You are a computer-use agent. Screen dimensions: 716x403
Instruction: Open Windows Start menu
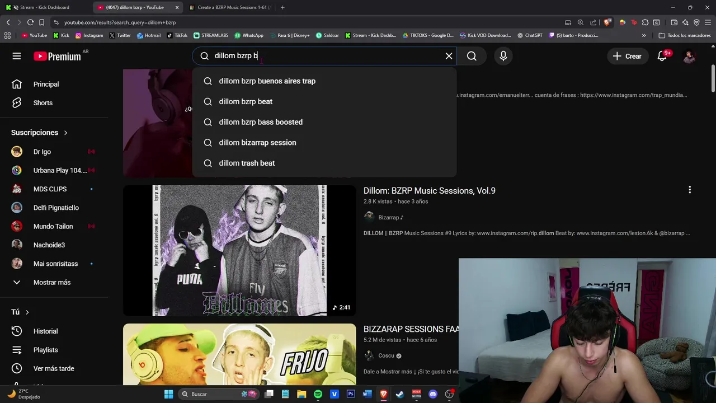point(168,394)
